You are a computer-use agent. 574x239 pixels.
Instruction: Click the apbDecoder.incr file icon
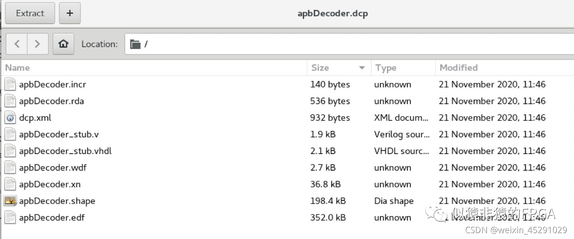pos(10,84)
